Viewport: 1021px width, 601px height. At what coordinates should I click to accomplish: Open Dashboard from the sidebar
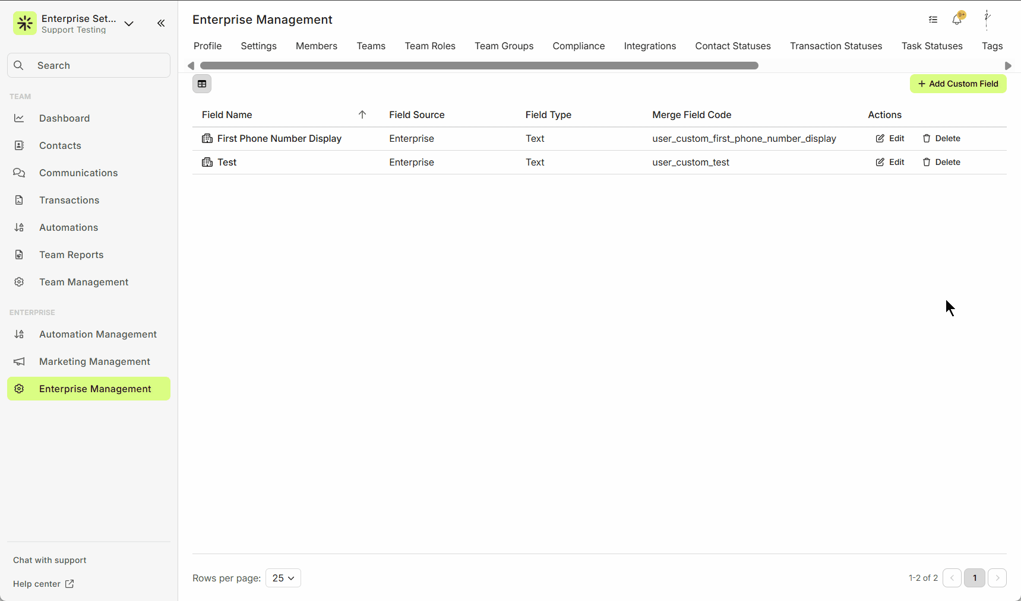pyautogui.click(x=64, y=118)
